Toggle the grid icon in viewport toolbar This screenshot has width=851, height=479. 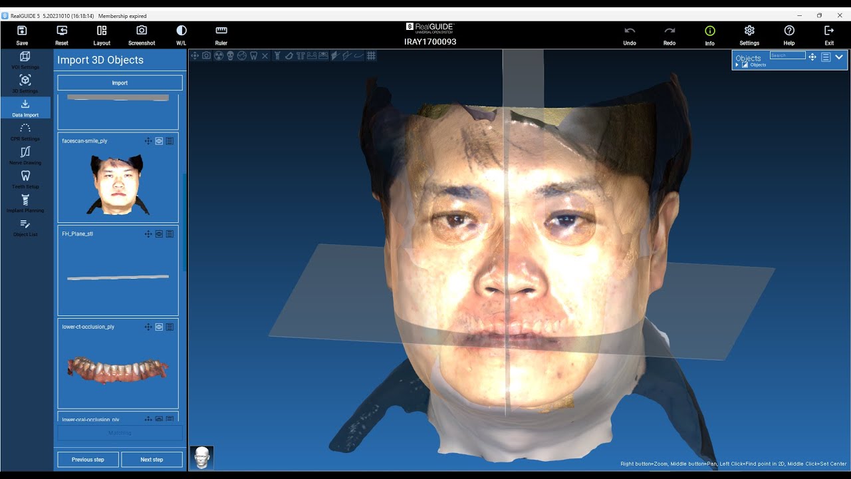(x=372, y=56)
